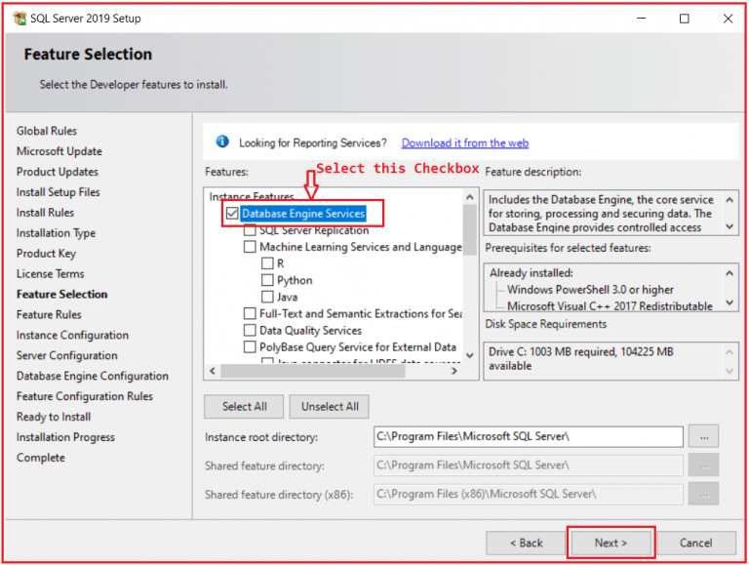Screen dimensions: 749x565
Task: Select Feature Rules step
Action: tap(49, 314)
